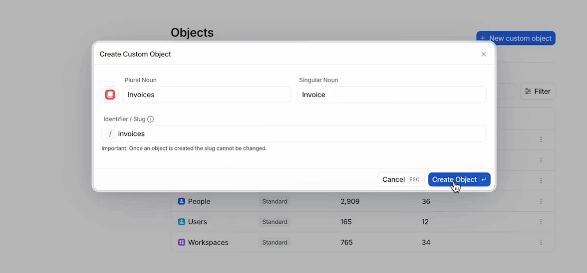Image resolution: width=587 pixels, height=273 pixels.
Task: Click the Standard badge in Workspaces row
Action: click(x=275, y=243)
